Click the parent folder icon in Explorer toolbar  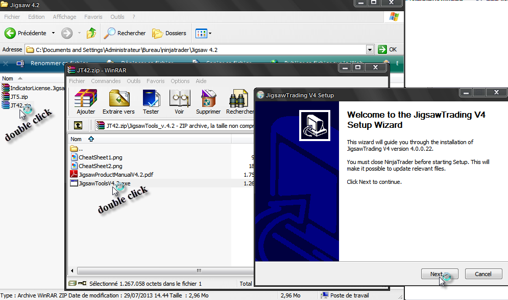point(91,33)
